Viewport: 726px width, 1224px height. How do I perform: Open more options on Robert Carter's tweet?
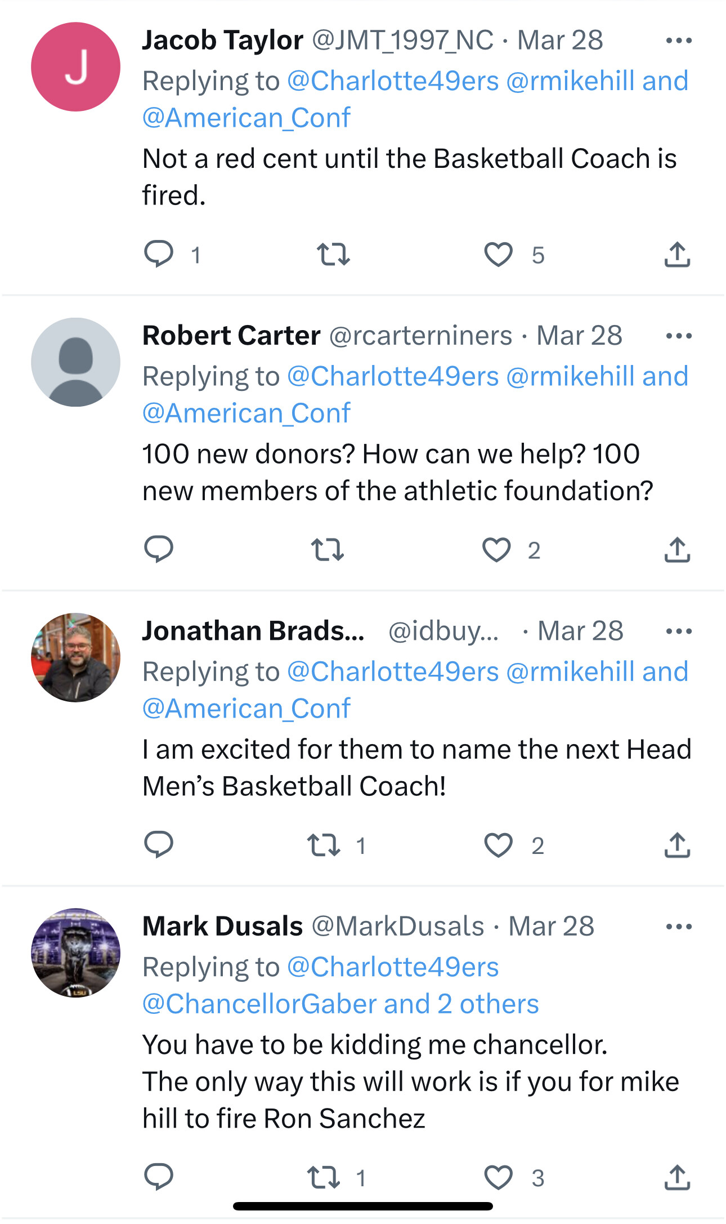[678, 336]
